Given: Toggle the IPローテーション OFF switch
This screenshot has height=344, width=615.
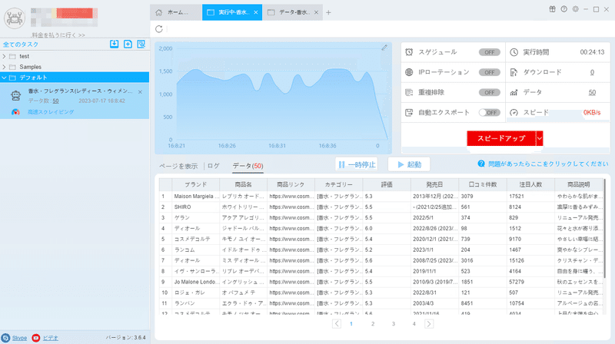Looking at the screenshot, I should click(489, 72).
